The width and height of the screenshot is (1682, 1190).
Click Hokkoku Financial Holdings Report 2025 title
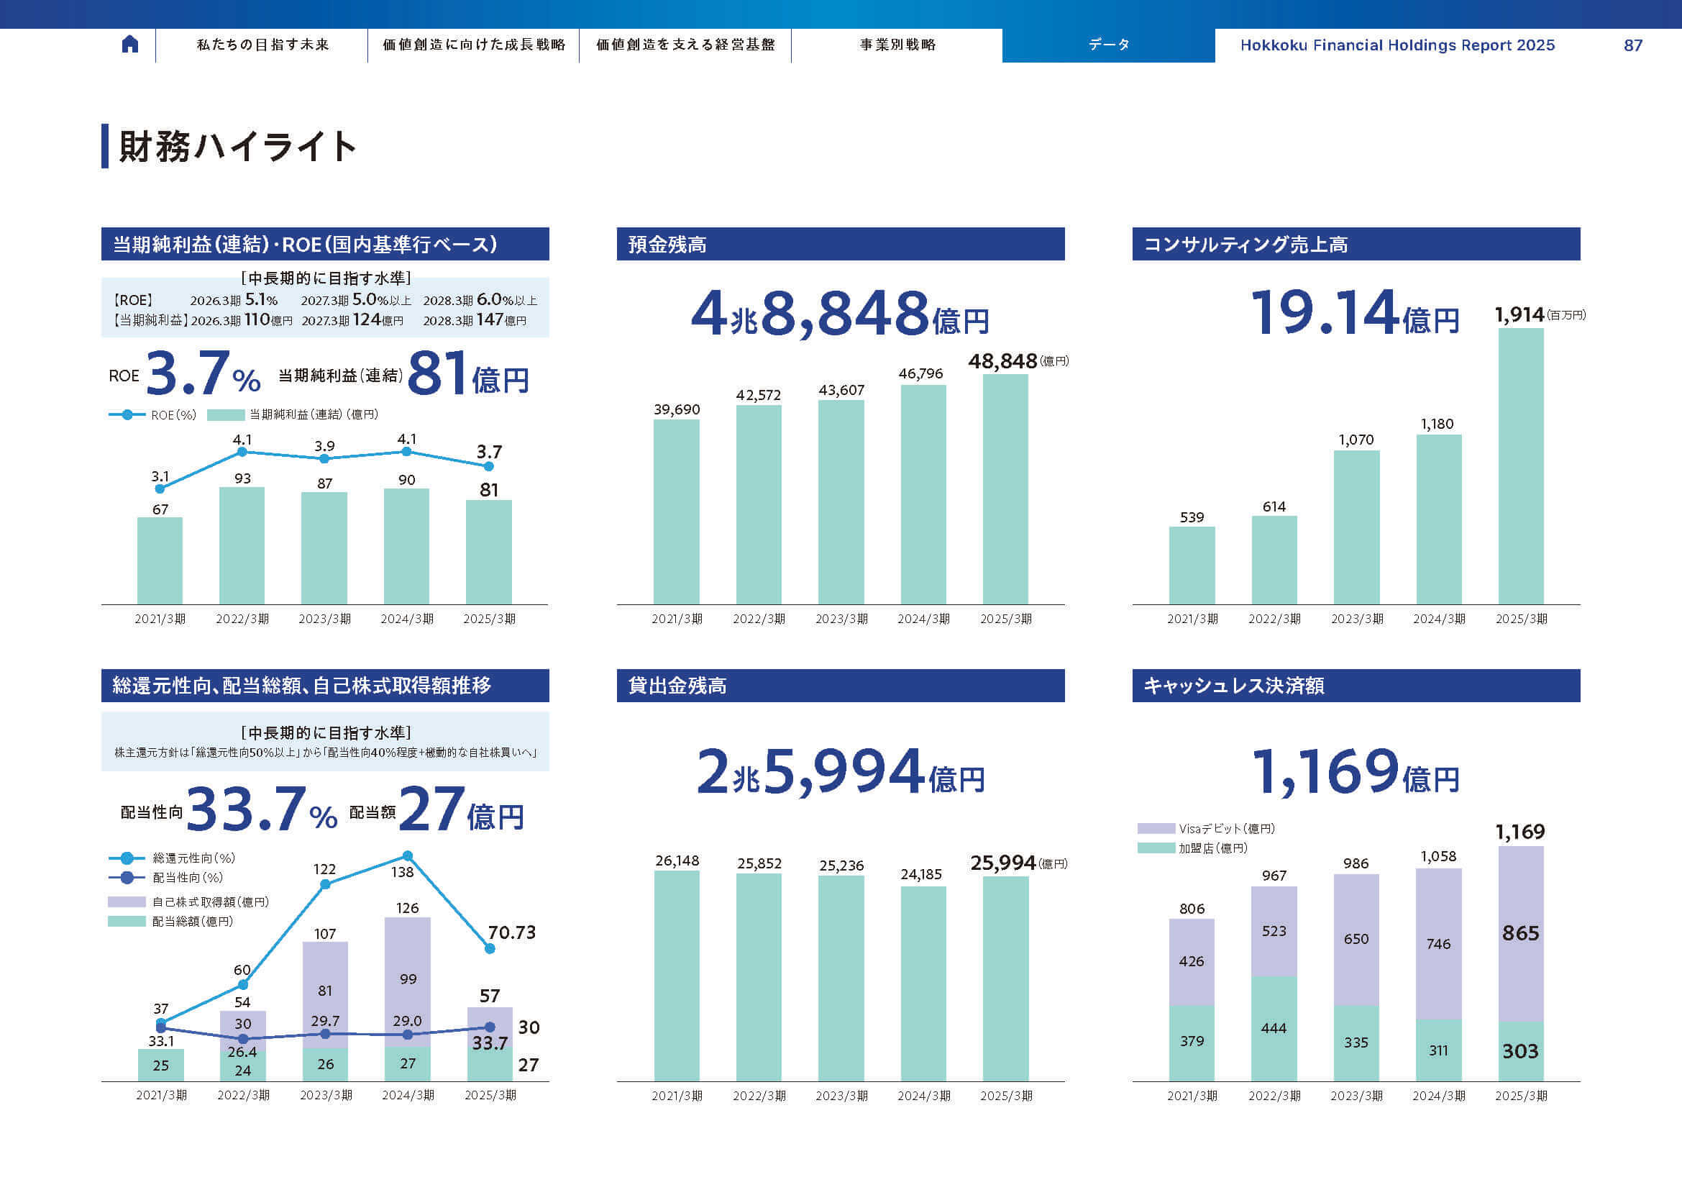1397,45
